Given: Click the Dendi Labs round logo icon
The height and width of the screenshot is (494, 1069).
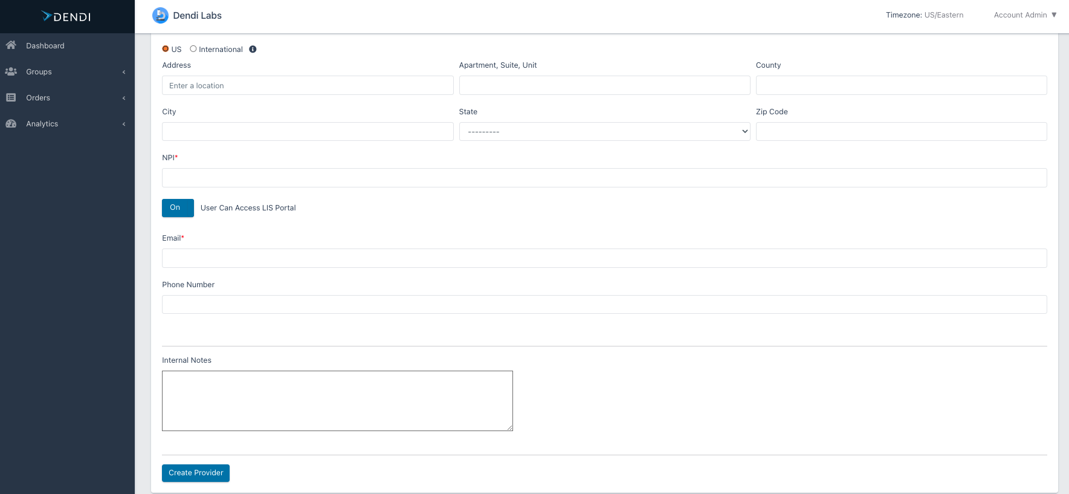Looking at the screenshot, I should coord(160,16).
